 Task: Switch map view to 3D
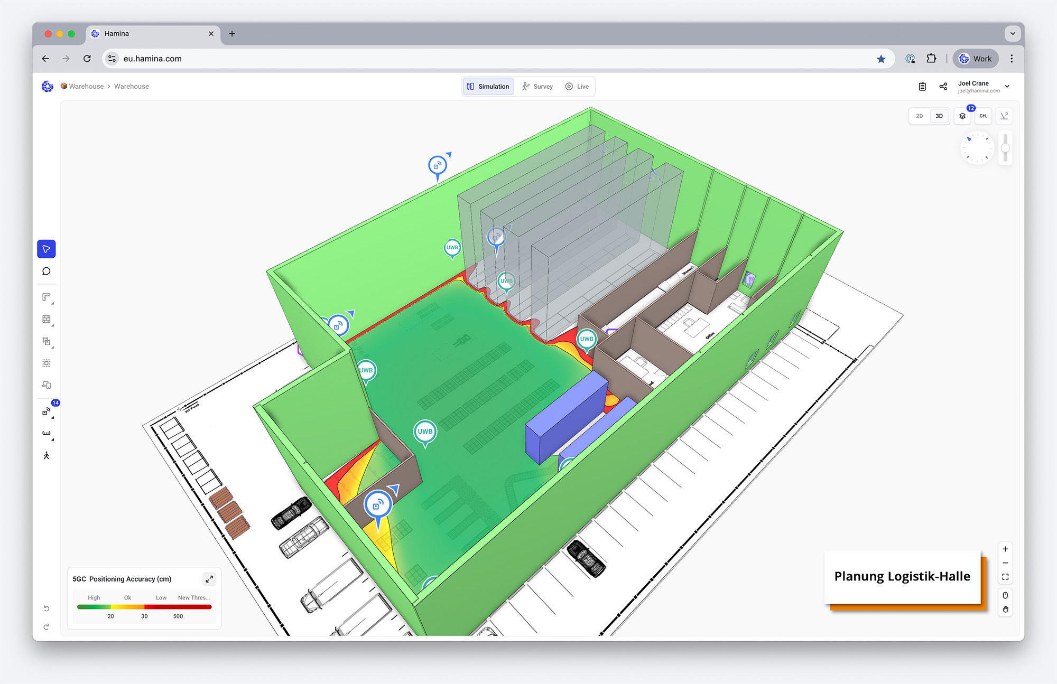[x=939, y=116]
